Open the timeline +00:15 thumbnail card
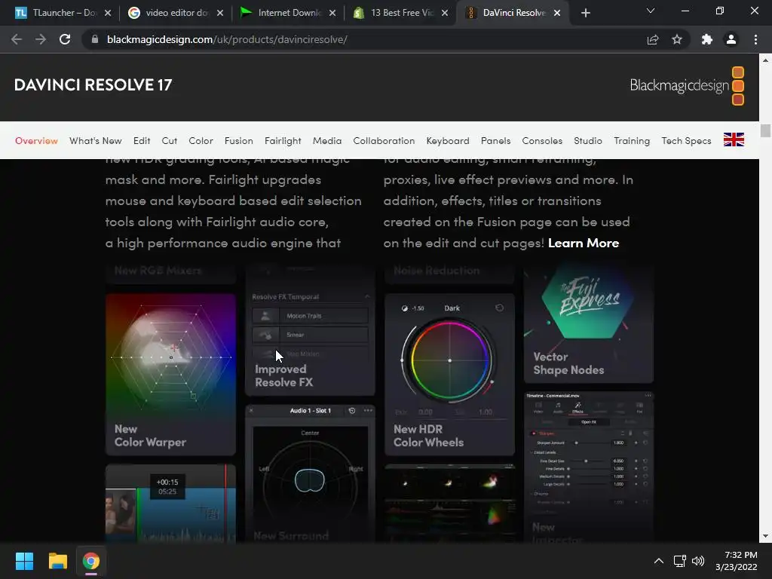 [170, 503]
